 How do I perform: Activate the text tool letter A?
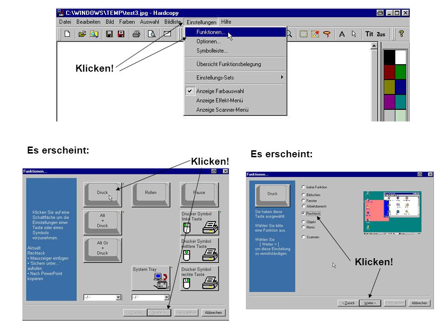(x=342, y=34)
